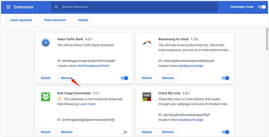Remove the Bulk Image Downloader extension
Image resolution: width=269 pixels, height=137 pixels.
[67, 132]
